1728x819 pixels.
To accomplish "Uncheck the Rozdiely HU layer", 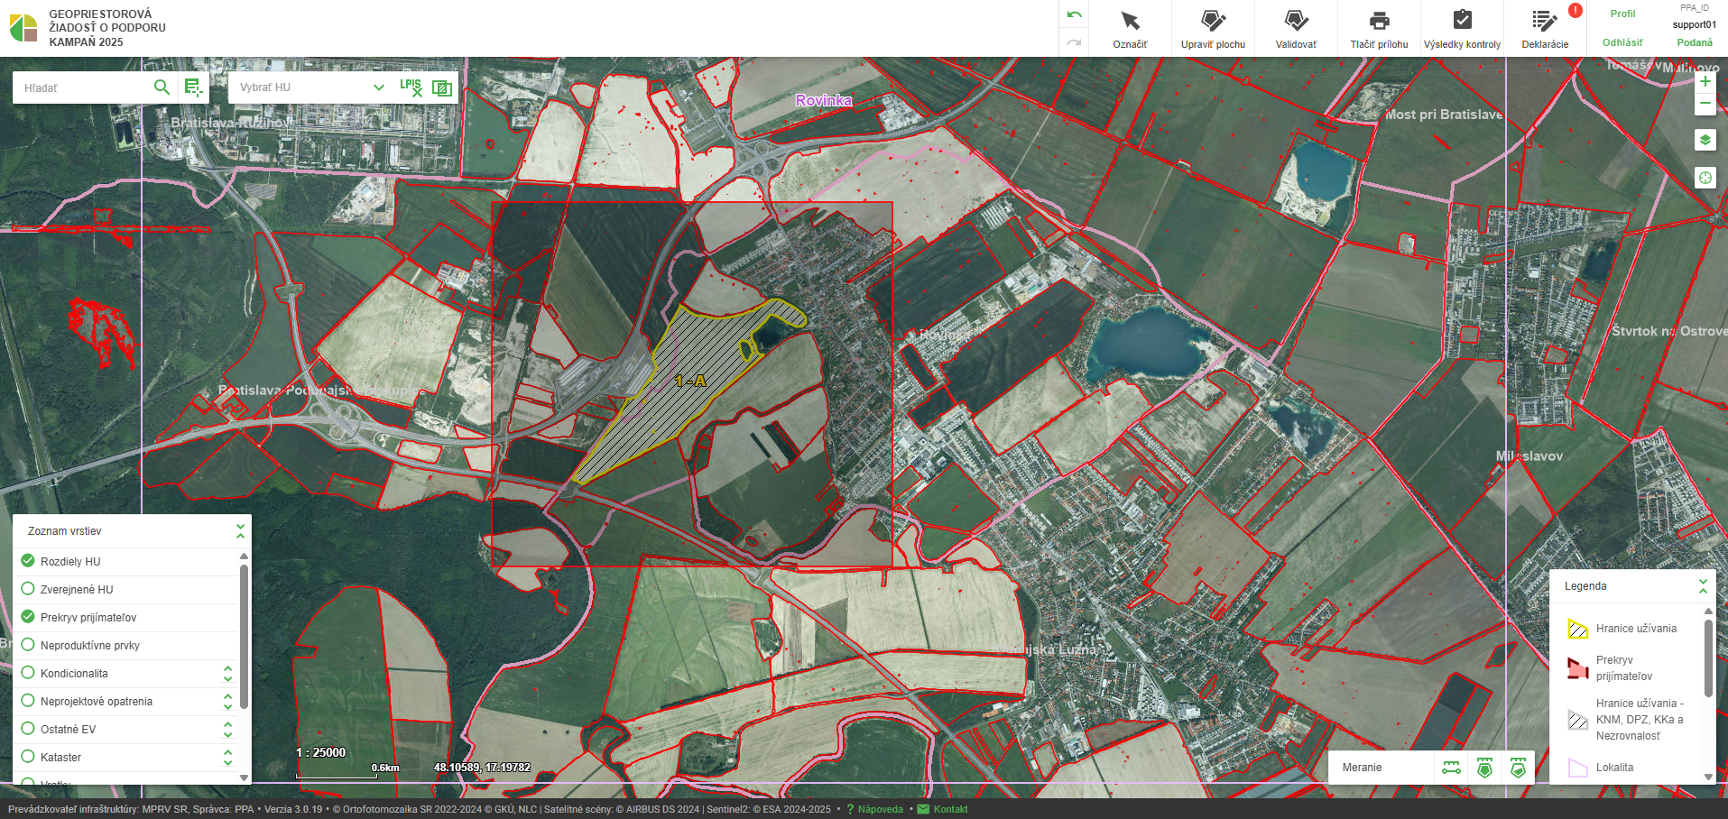I will [28, 561].
